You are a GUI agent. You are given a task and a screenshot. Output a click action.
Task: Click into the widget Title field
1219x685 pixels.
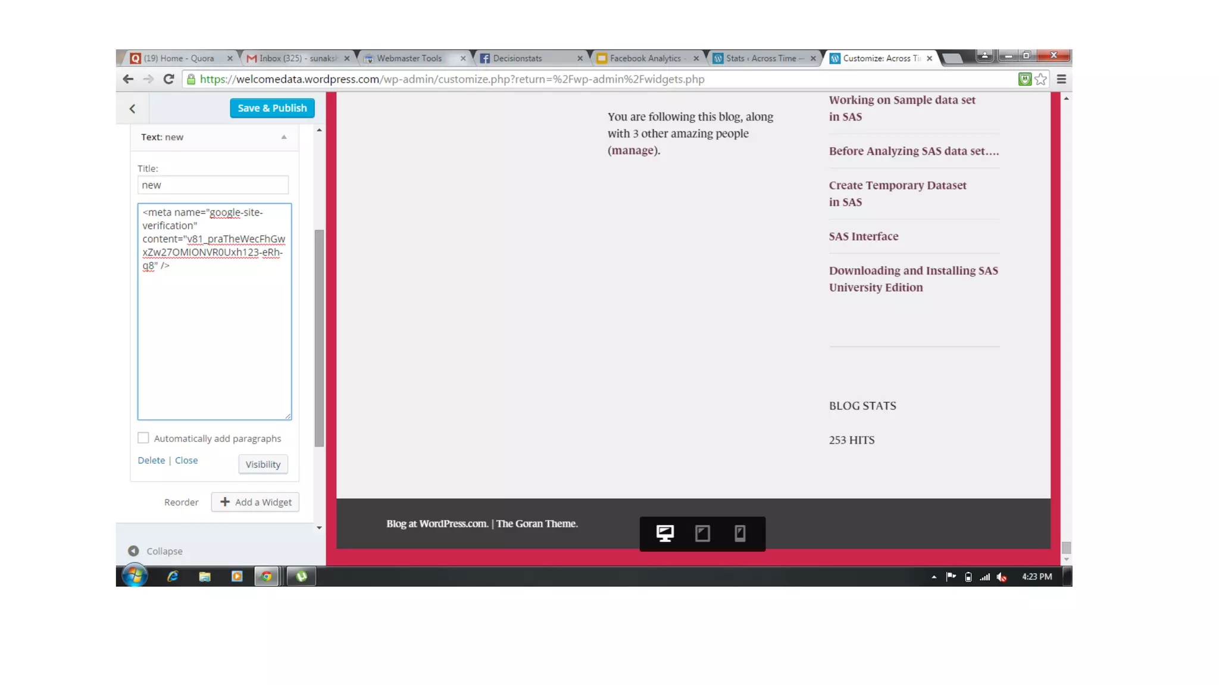click(x=213, y=185)
